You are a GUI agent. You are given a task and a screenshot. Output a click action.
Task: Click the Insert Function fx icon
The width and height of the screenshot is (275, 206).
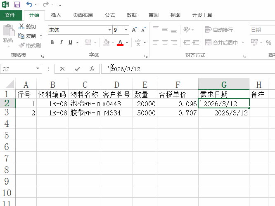pyautogui.click(x=92, y=69)
